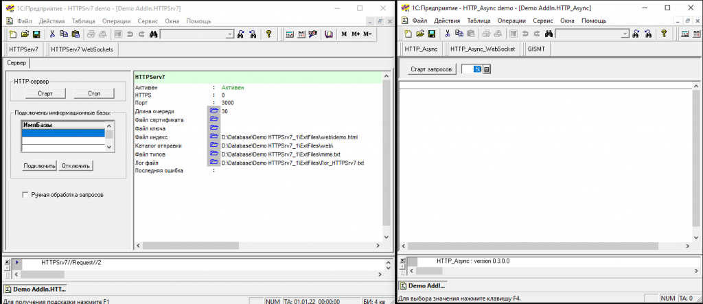703x304 pixels.
Task: Select highlighted blue row in ИмяБазы list
Action: 63,133
